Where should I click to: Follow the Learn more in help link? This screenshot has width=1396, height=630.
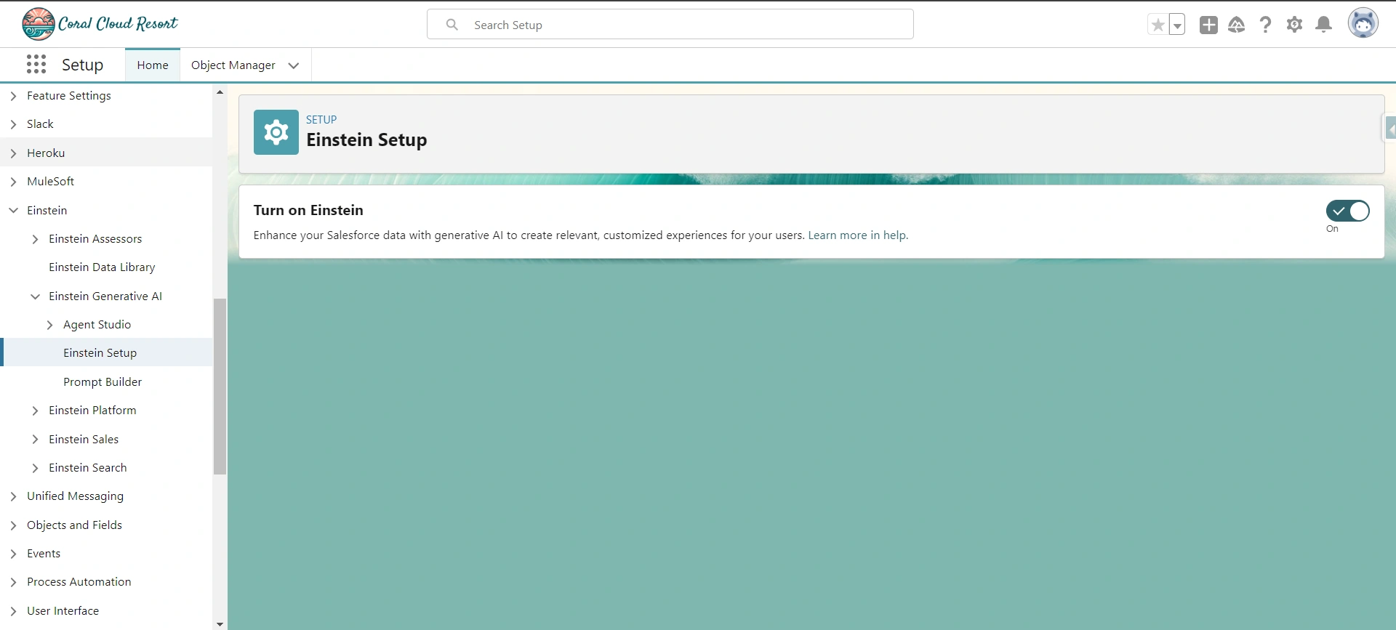[x=858, y=235]
